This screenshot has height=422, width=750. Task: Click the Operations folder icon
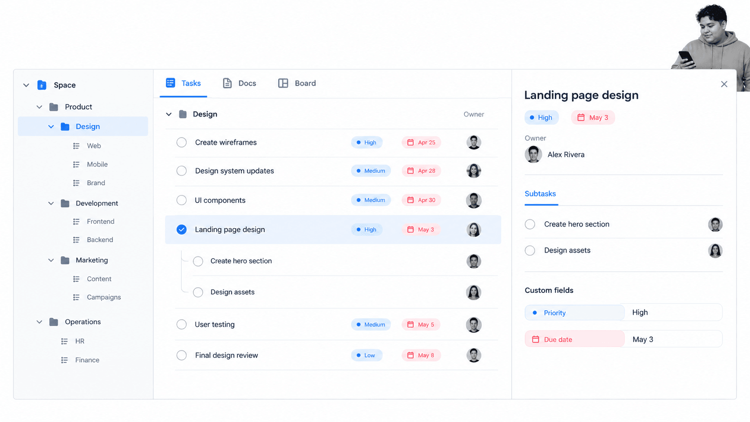click(54, 322)
